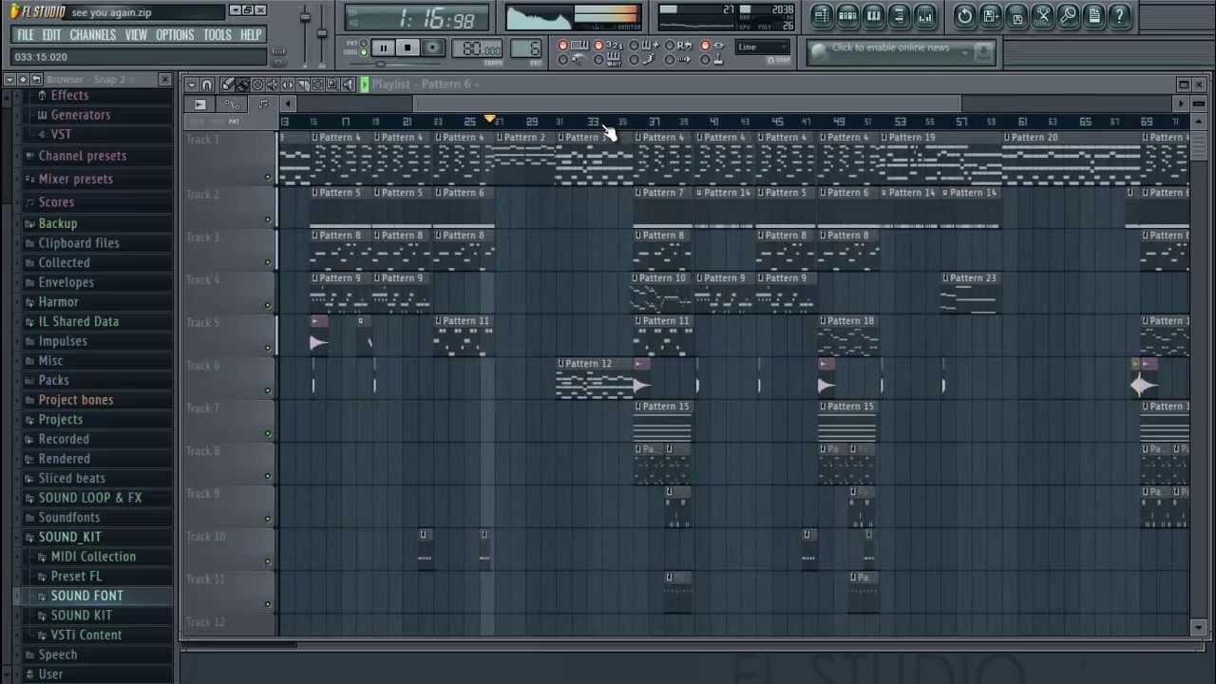1216x684 pixels.
Task: Select the SOUND FONT folder in browser
Action: [x=86, y=596]
